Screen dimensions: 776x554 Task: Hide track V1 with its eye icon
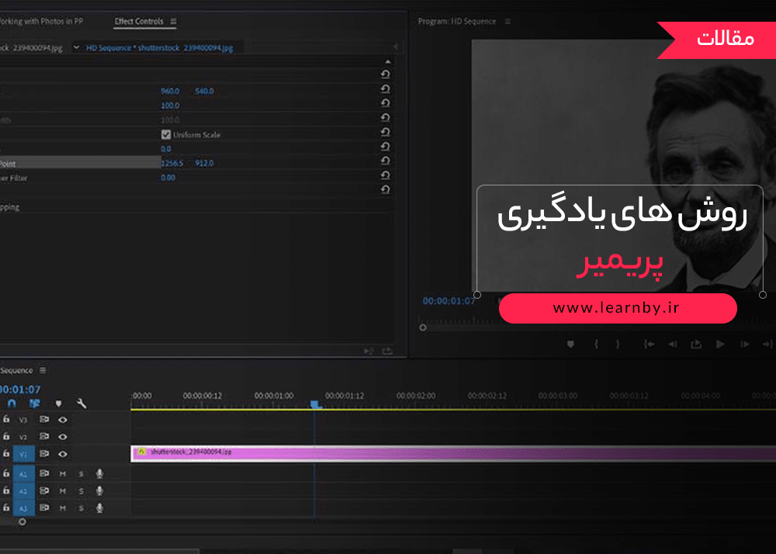pyautogui.click(x=62, y=454)
